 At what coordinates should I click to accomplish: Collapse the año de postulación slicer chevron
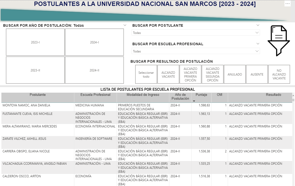[125, 25]
